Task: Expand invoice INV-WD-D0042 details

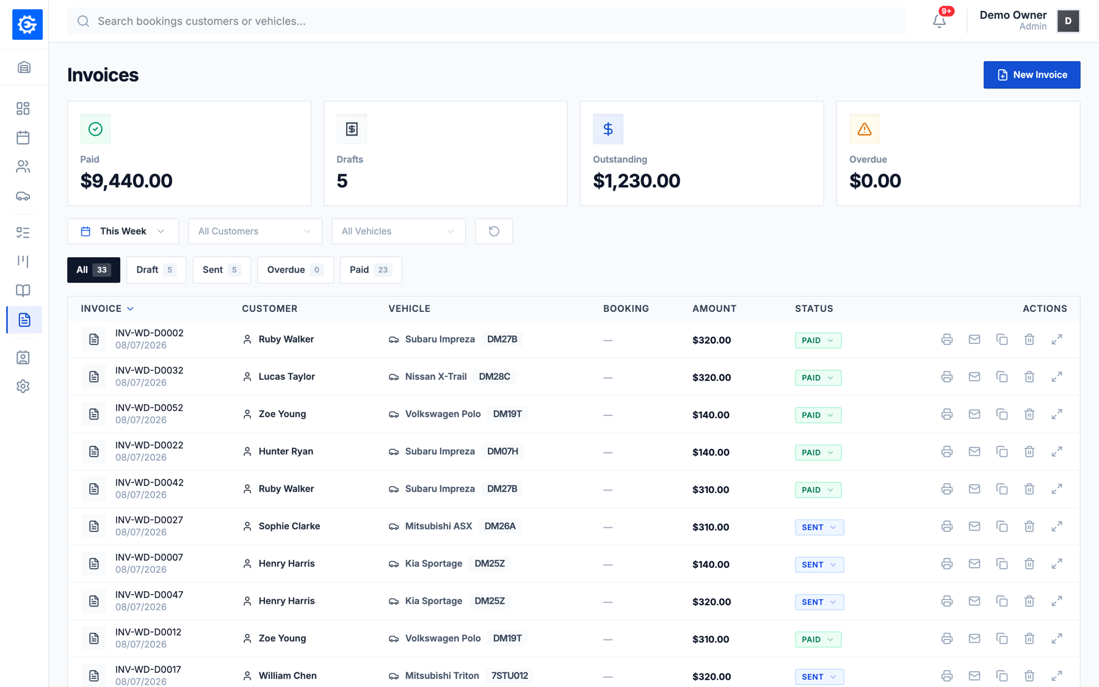Action: [1057, 489]
